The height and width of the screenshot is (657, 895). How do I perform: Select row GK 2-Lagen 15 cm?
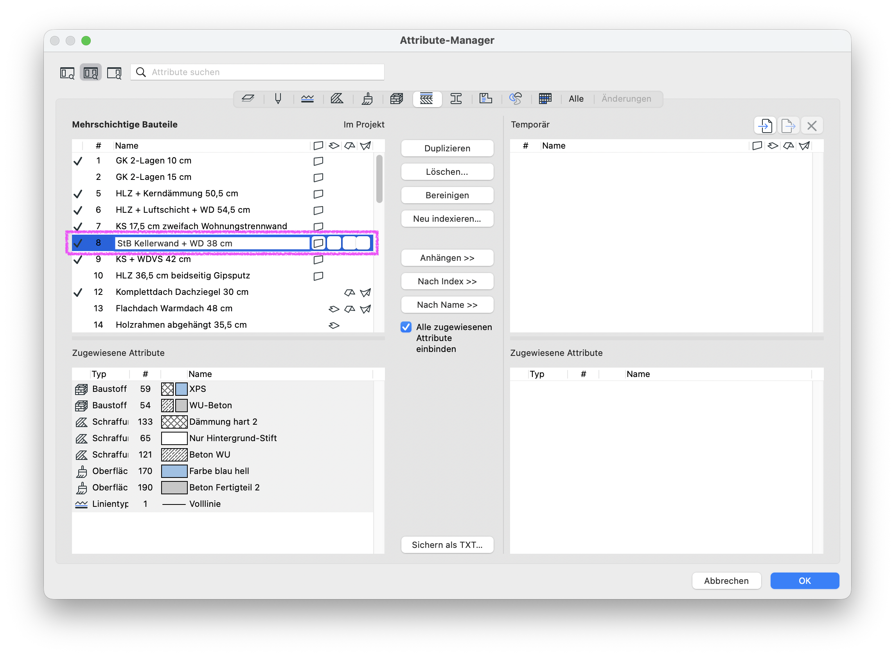223,177
